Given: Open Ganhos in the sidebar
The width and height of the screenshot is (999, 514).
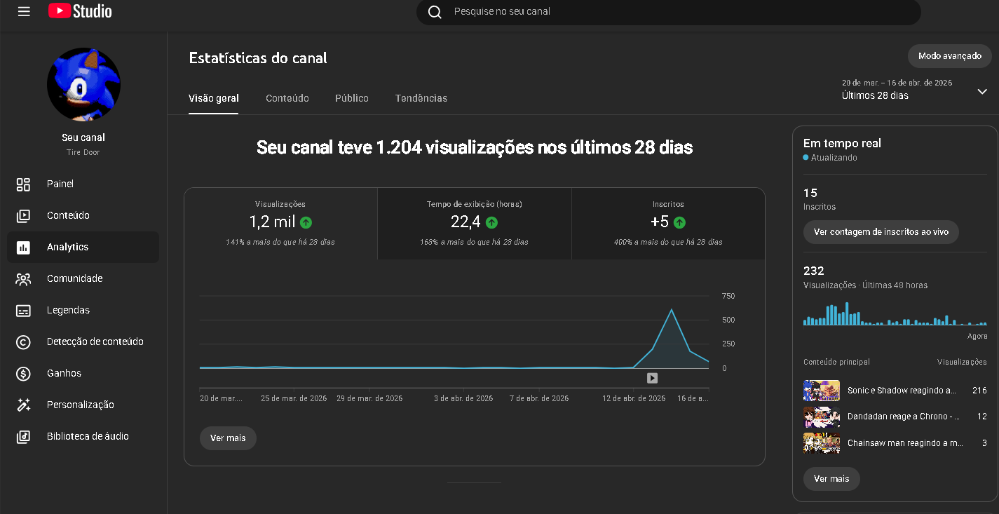Looking at the screenshot, I should [83, 373].
